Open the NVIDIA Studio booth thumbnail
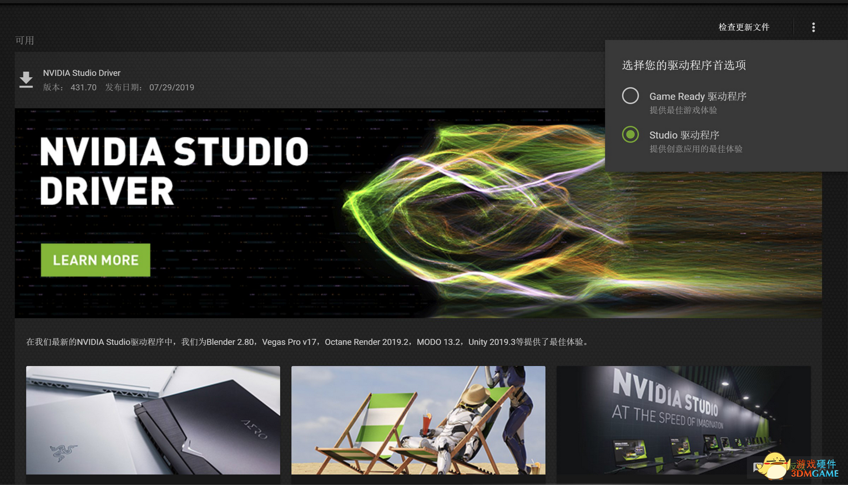This screenshot has width=848, height=485. pyautogui.click(x=684, y=420)
